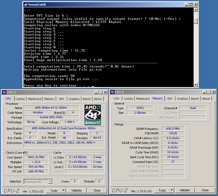Switch to CPU tab in right CPU-Z

pyautogui.click(x=116, y=99)
